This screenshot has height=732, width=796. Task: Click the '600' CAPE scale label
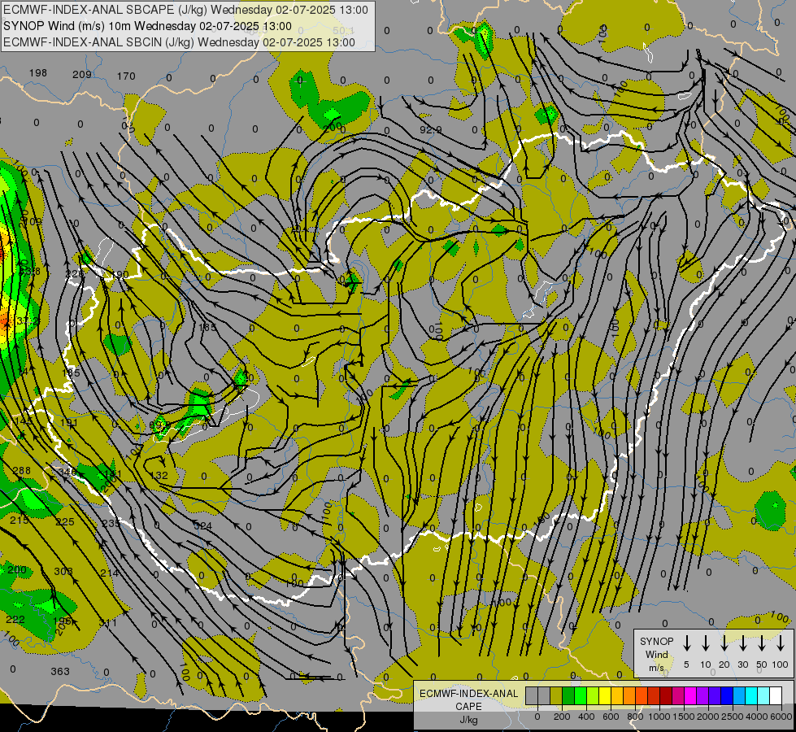611,717
